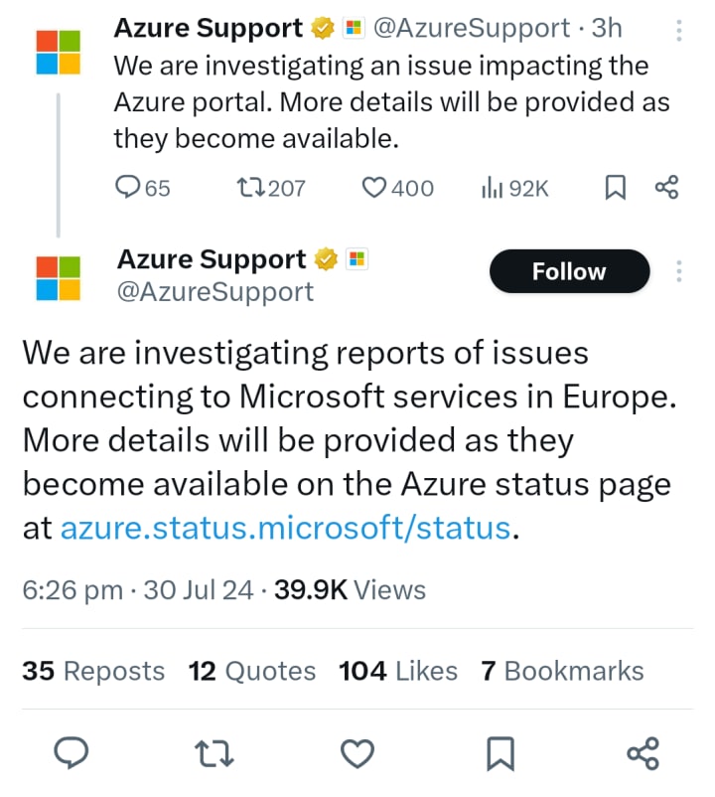
Task: Open the @AzureSupport handle in main tweet
Action: pos(215,291)
